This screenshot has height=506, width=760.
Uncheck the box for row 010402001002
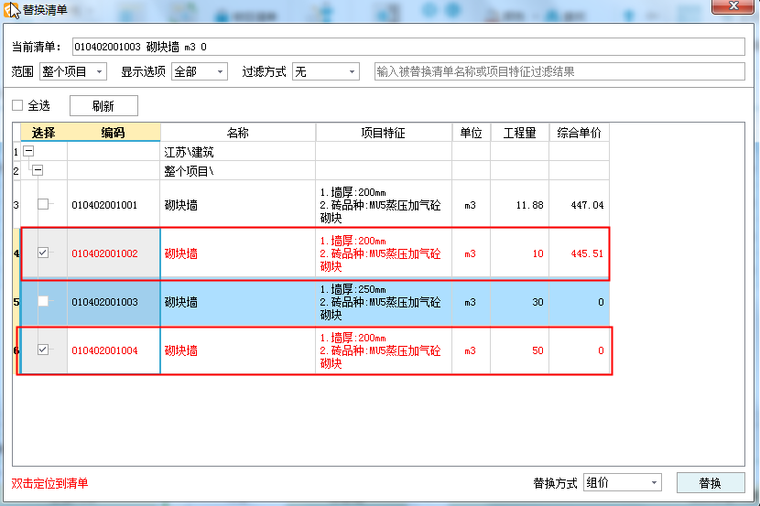[43, 253]
